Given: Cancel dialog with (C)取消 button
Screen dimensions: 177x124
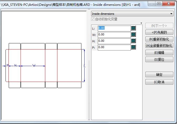Looking at the screenshot, I should tap(159, 82).
